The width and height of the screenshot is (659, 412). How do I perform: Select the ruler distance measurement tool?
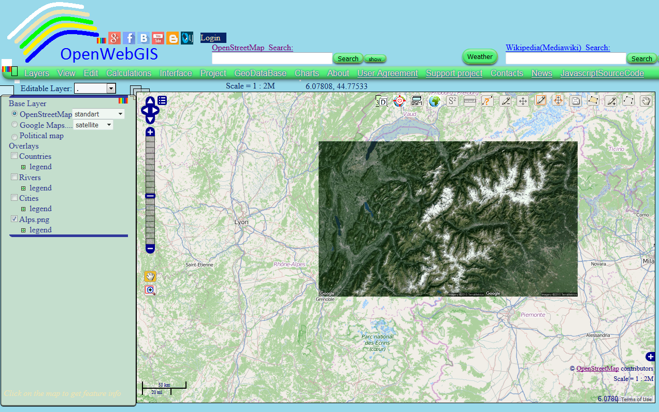click(x=470, y=101)
